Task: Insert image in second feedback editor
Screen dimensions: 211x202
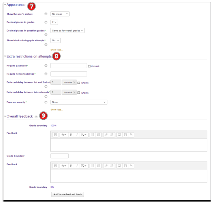Action: (x=119, y=166)
